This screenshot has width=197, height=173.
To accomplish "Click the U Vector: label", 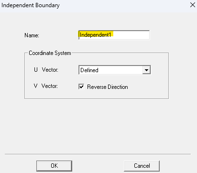I will (46, 70).
